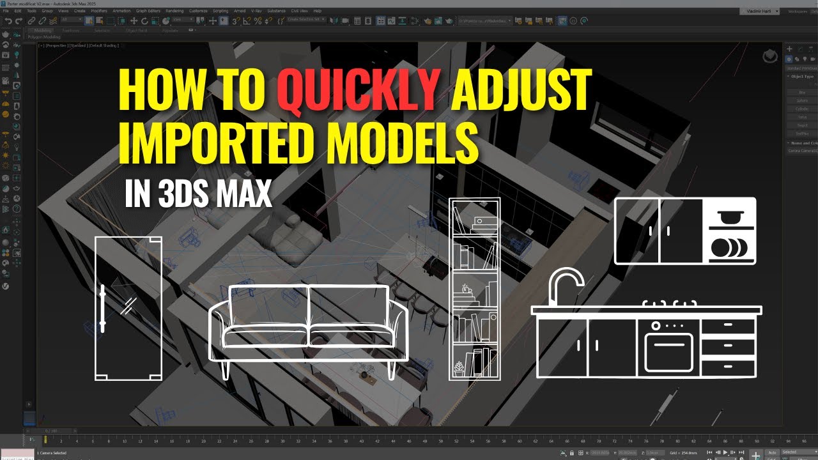Toggle the Selection Lock padlock
This screenshot has height=460, width=818.
[x=572, y=452]
